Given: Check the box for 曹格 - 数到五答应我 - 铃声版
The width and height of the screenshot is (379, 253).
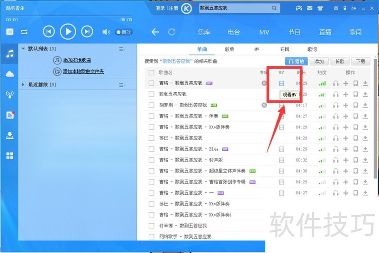Looking at the screenshot, I should pyautogui.click(x=151, y=160).
